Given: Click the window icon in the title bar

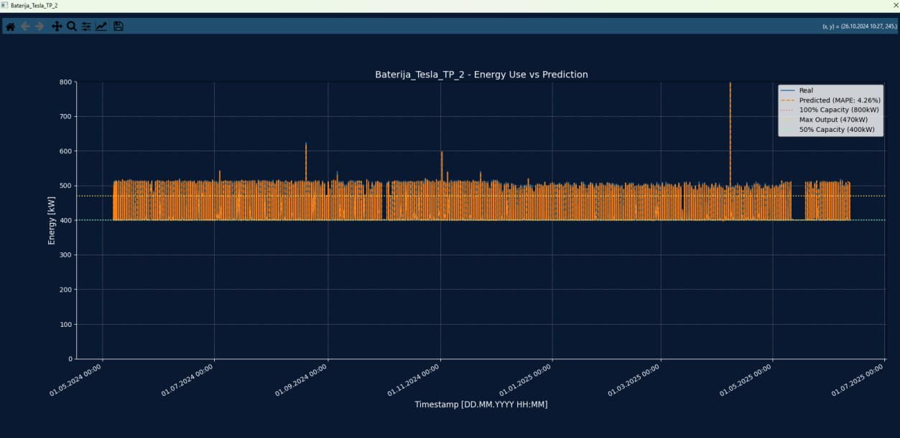Looking at the screenshot, I should click(4, 5).
